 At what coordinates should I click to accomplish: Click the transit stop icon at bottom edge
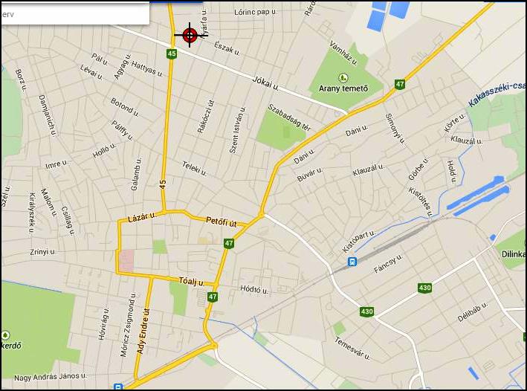118,387
